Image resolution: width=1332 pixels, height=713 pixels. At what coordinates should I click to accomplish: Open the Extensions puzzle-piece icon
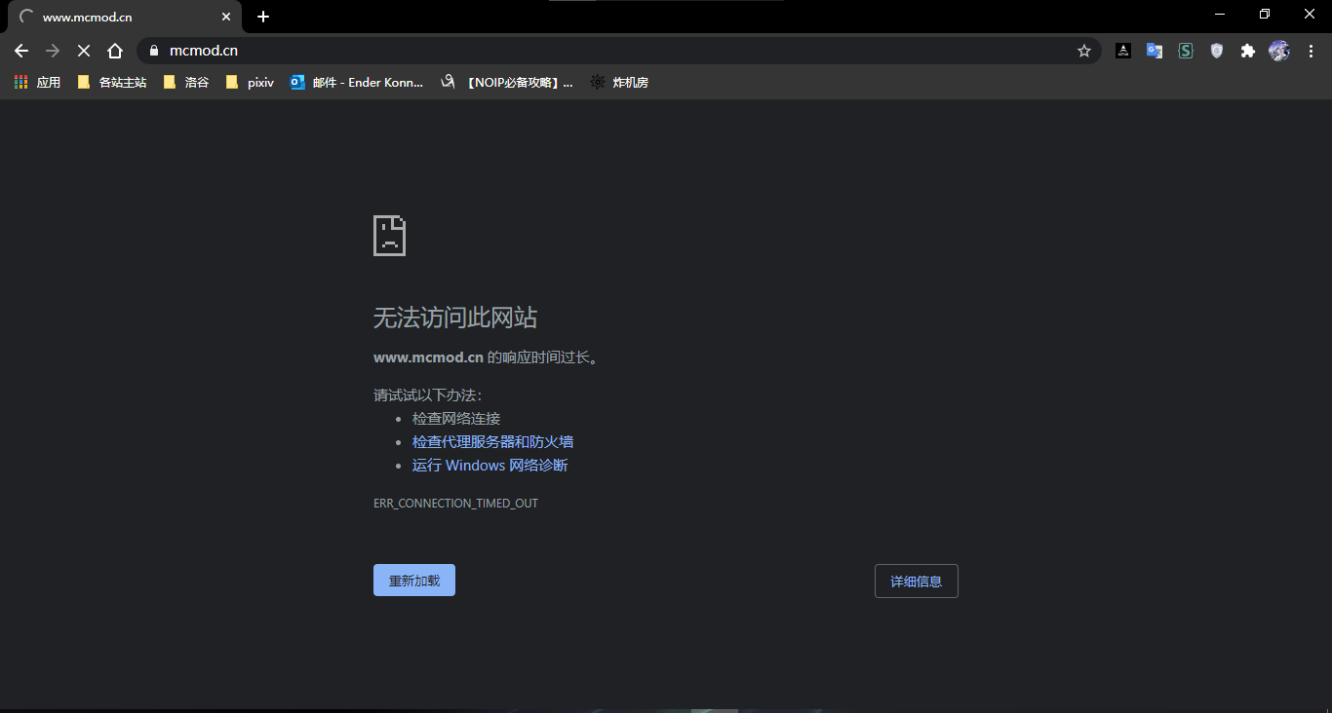(1248, 50)
